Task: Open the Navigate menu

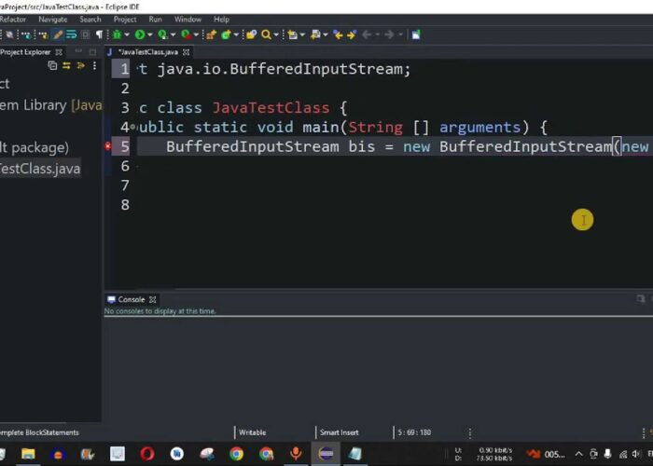Action: [x=53, y=20]
